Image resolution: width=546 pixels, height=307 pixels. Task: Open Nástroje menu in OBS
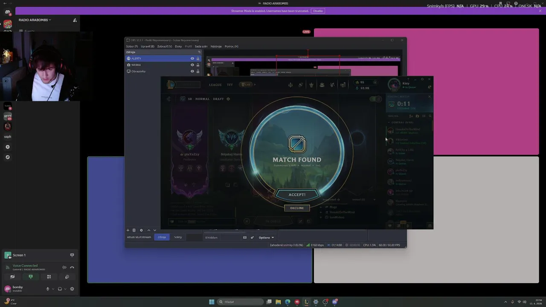tap(216, 46)
